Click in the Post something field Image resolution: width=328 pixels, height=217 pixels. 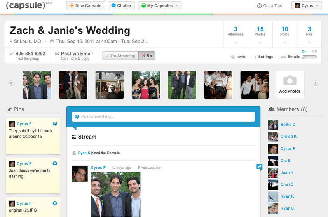(x=163, y=116)
